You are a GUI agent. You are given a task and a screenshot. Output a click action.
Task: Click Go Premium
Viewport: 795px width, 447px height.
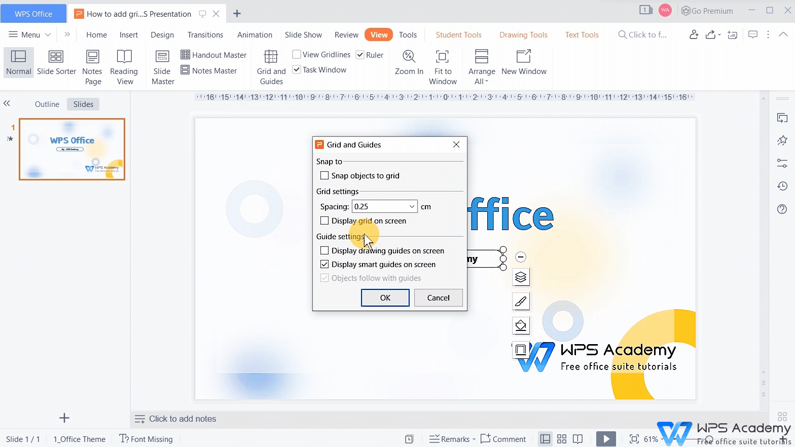click(707, 11)
